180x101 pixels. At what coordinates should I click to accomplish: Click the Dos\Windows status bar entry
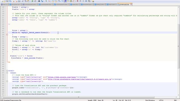150,100
